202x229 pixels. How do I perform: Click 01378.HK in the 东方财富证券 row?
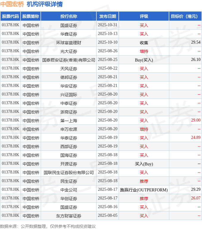[x=10, y=215]
